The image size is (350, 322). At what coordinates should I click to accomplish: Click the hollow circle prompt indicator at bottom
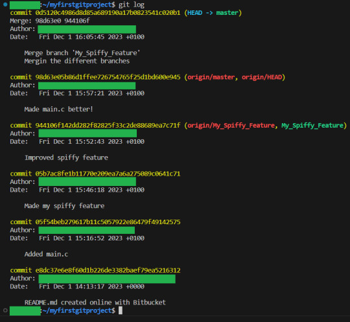5,310
